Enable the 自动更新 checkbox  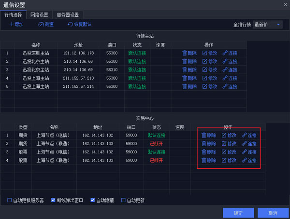point(123,200)
